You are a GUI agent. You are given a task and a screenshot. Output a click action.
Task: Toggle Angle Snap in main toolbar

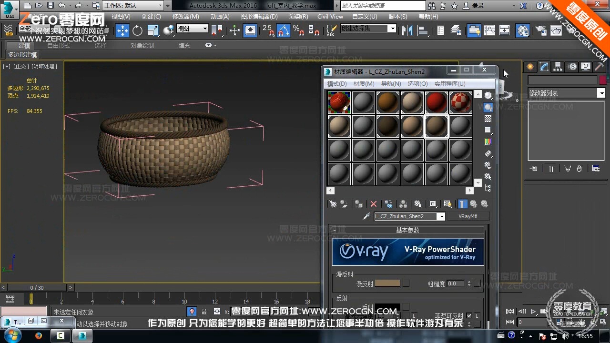pyautogui.click(x=283, y=31)
